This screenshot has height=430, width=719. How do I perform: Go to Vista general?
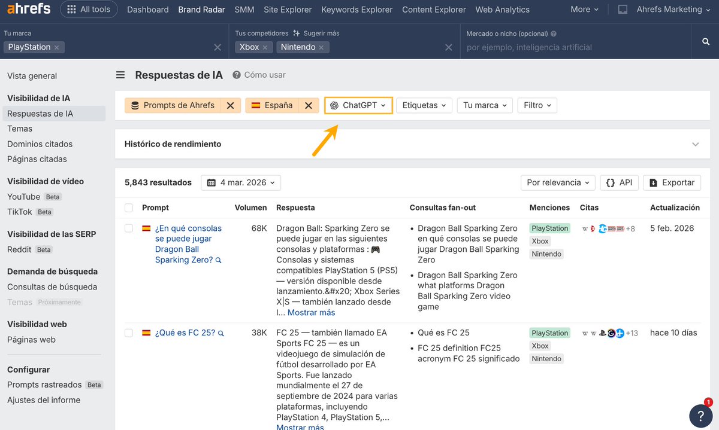click(x=32, y=76)
